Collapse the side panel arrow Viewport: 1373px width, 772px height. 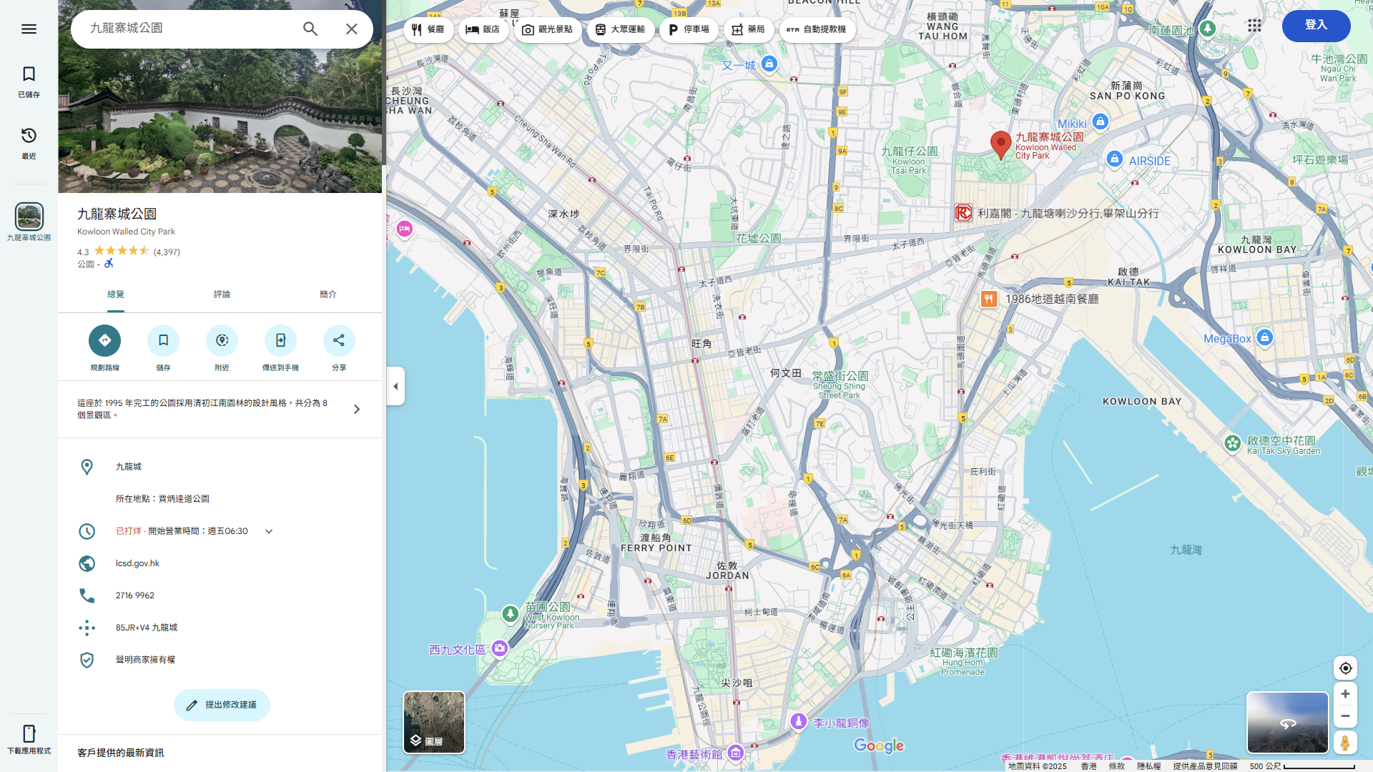[395, 386]
